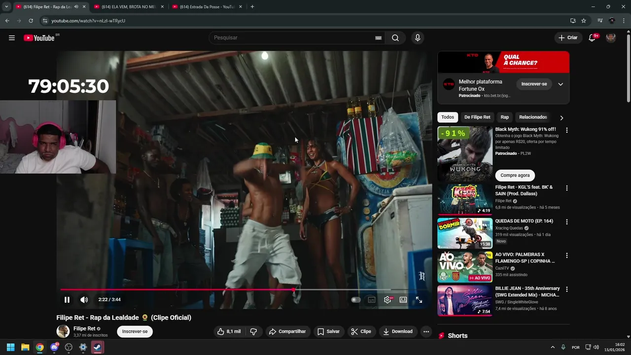Pause the video
The height and width of the screenshot is (355, 631).
(x=67, y=300)
